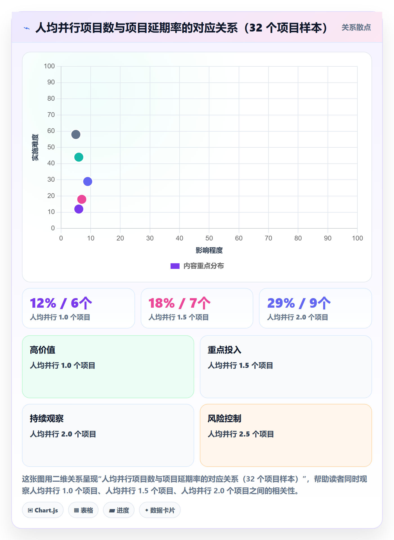Select the blue scatter point near 30
394x540 pixels.
[88, 181]
